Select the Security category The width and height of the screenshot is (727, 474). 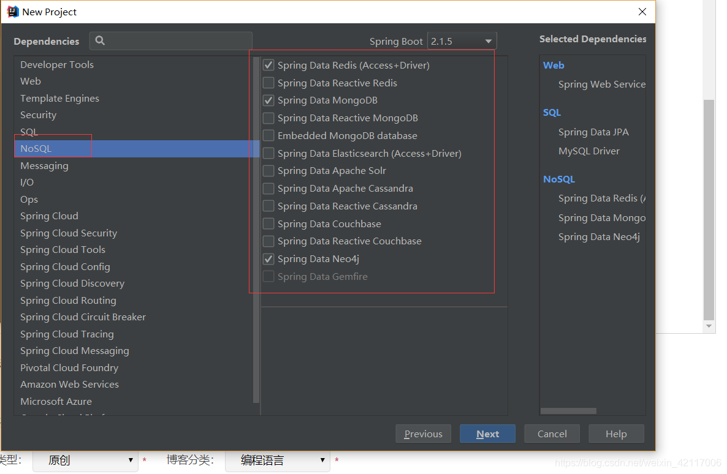point(39,115)
